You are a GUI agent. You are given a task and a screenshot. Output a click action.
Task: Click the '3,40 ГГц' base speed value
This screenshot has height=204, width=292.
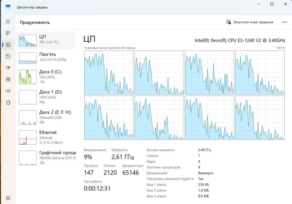tap(204, 150)
